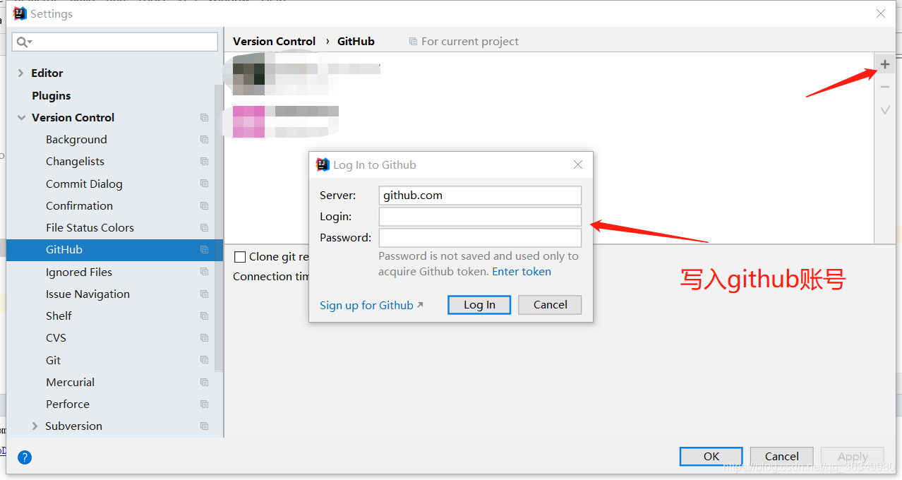902x480 pixels.
Task: Select the CVS settings page
Action: point(56,338)
